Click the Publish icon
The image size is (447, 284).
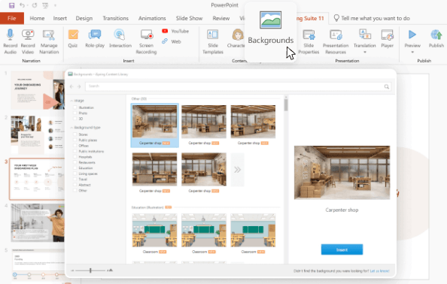pyautogui.click(x=436, y=35)
